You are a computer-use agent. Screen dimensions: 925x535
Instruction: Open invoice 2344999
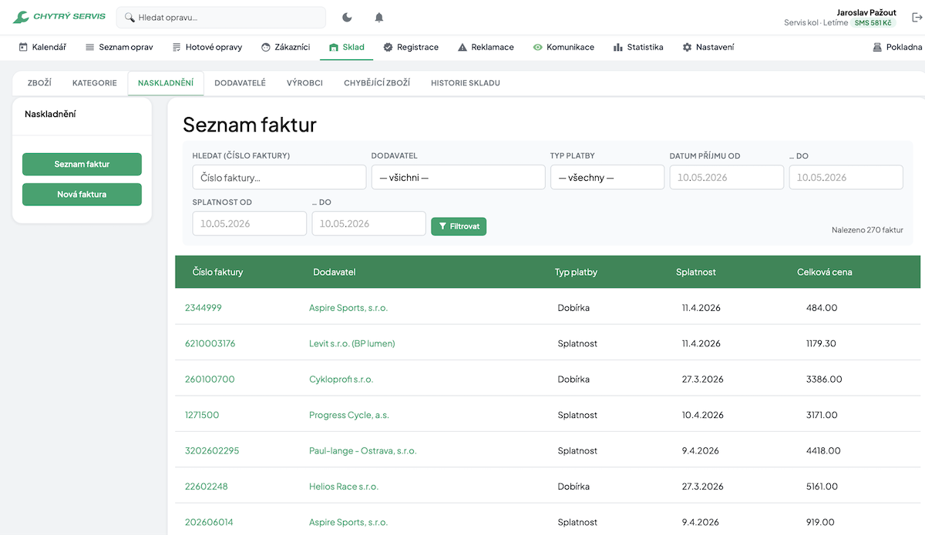[x=203, y=308]
